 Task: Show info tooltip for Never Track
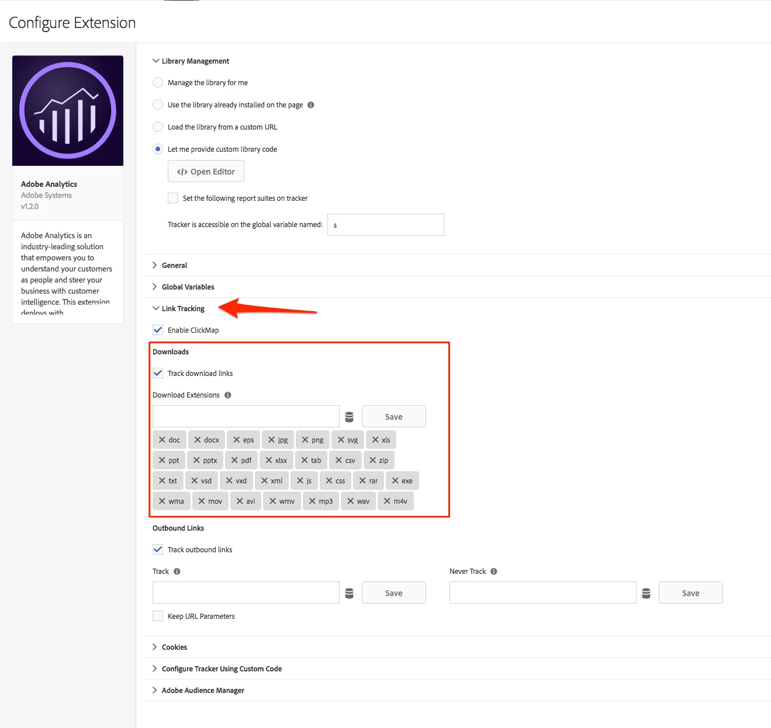(x=494, y=572)
